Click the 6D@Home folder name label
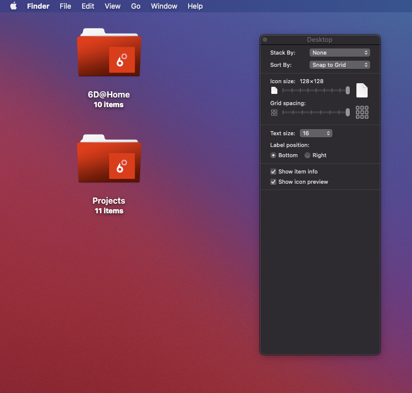The image size is (412, 393). pos(109,94)
